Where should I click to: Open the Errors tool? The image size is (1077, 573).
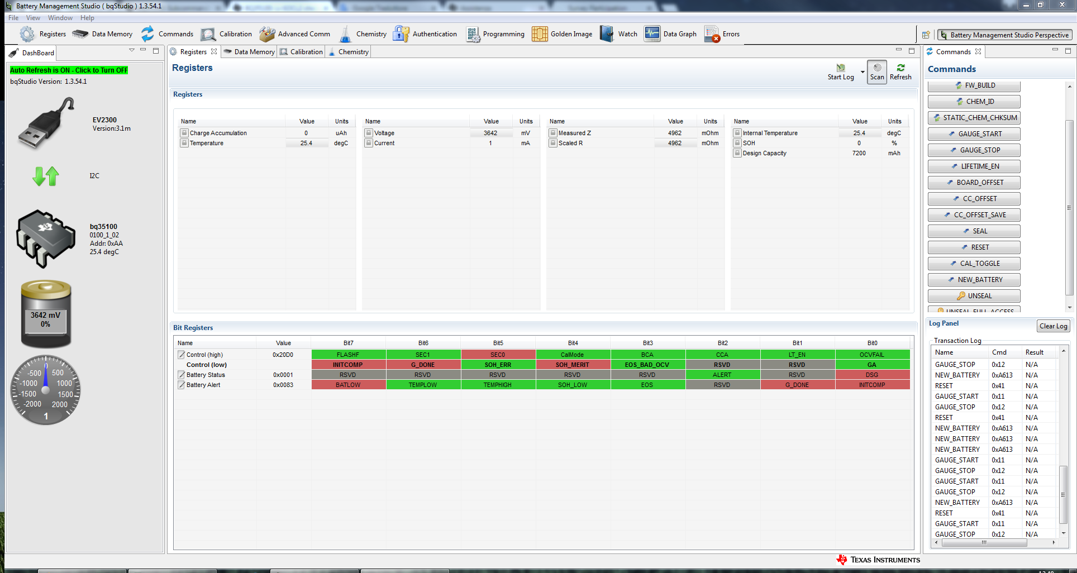[x=722, y=34]
